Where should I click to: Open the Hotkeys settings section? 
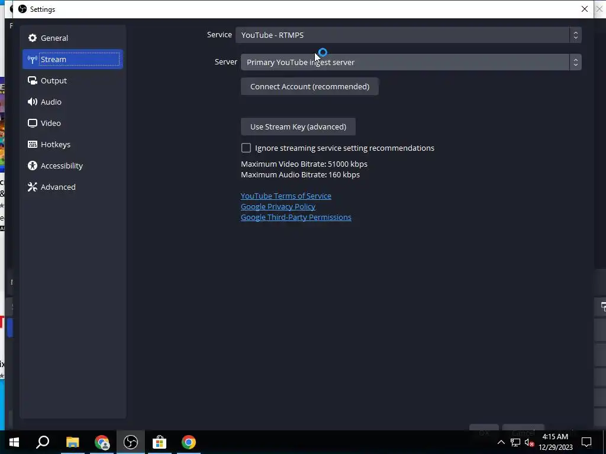(73, 144)
